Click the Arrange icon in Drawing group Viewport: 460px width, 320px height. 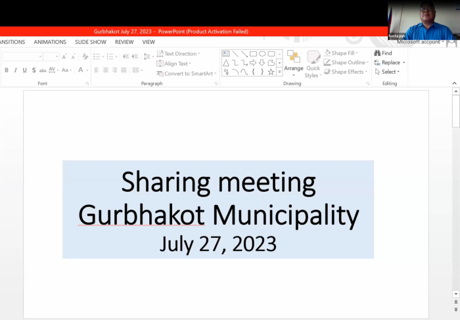pyautogui.click(x=294, y=60)
